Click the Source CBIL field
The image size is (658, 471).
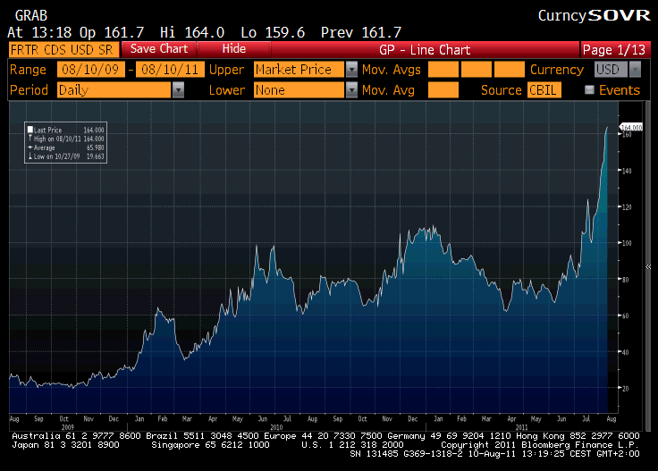[x=544, y=89]
